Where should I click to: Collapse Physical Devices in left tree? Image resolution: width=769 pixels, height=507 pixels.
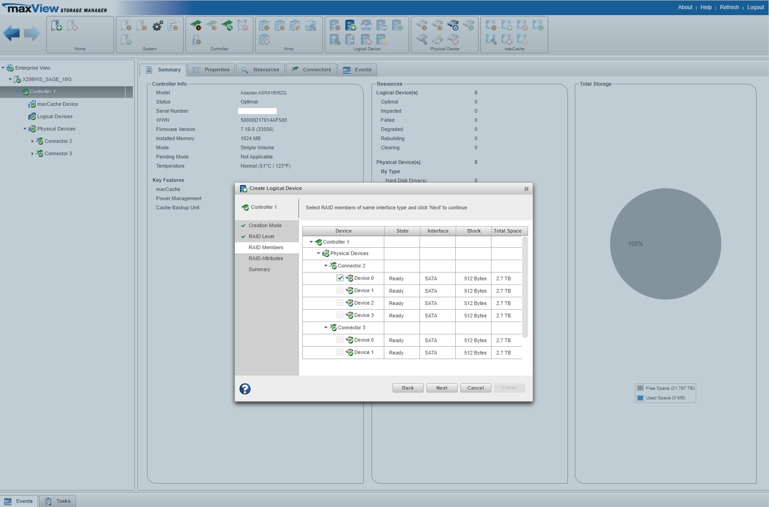click(x=25, y=129)
